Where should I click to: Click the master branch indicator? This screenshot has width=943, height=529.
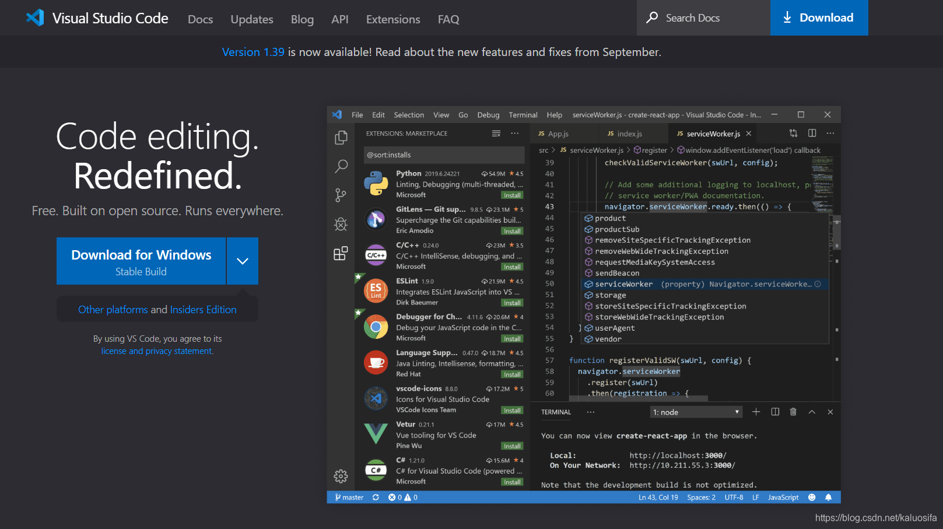pos(349,498)
